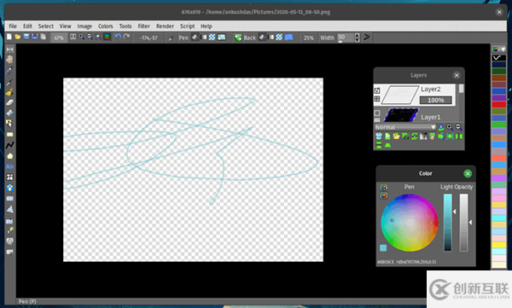Select the Rectangle shape tool

pos(9,134)
